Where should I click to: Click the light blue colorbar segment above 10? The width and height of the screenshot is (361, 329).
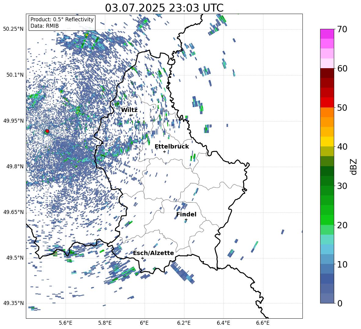pos(327,259)
